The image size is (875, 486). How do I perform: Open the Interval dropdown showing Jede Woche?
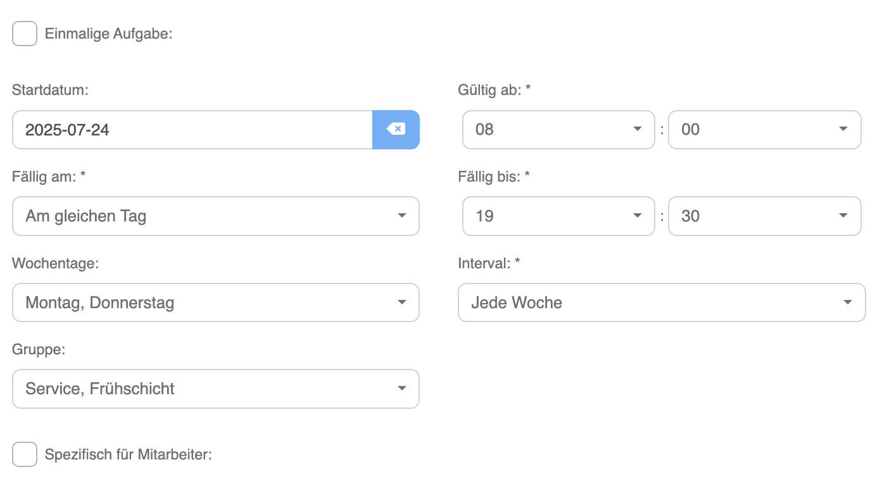662,302
